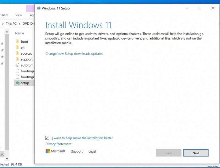Click the navigation pane scroll-up arrow
220x168 pixels.
tap(7, 31)
